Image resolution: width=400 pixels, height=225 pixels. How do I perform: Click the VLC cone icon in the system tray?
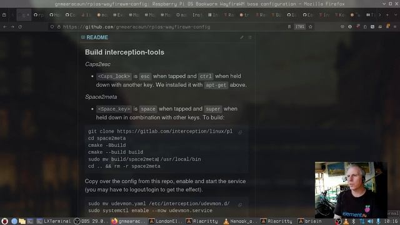(x=346, y=221)
